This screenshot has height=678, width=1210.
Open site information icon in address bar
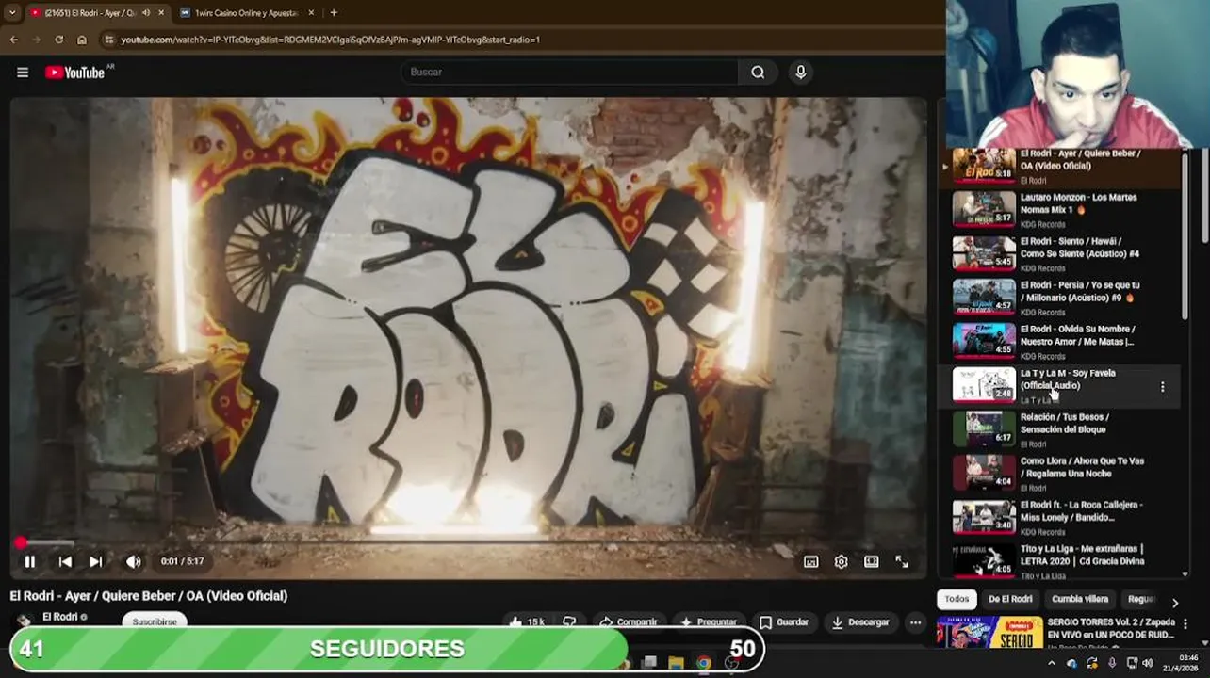[x=109, y=40]
